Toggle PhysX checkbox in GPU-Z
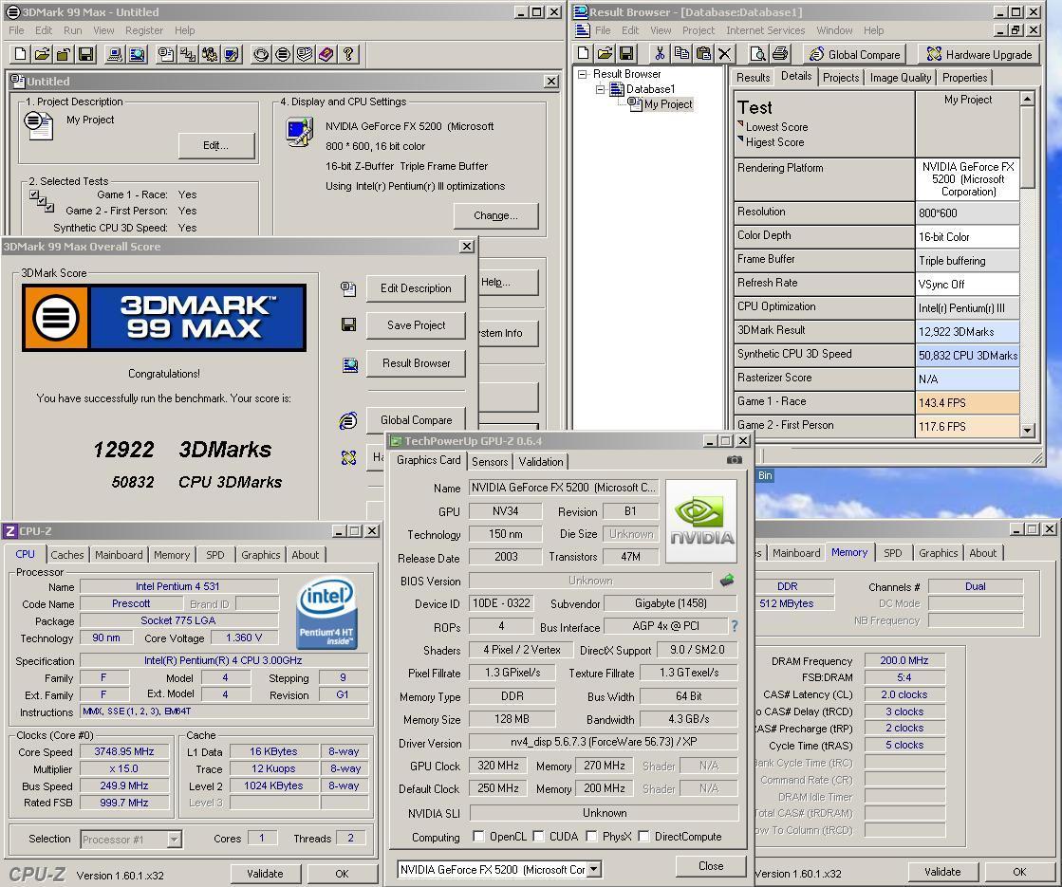This screenshot has height=887, width=1062. pyautogui.click(x=591, y=836)
